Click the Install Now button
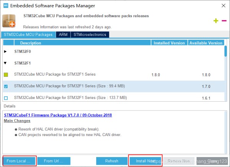Viewport: 230px width, 167px height. (x=145, y=161)
